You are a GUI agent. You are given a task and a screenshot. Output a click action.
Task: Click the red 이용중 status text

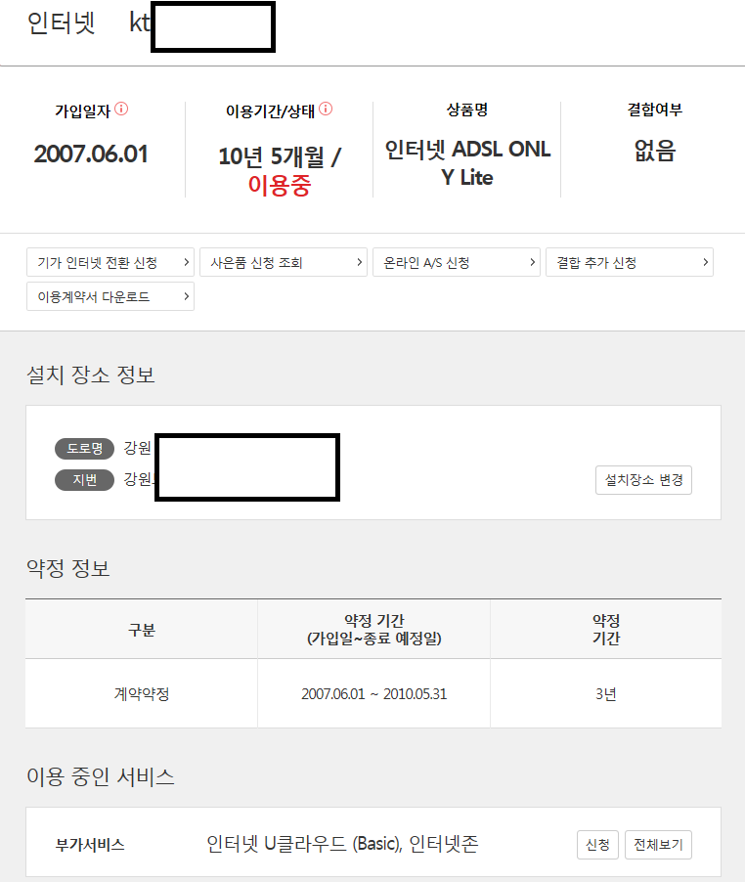pyautogui.click(x=279, y=186)
